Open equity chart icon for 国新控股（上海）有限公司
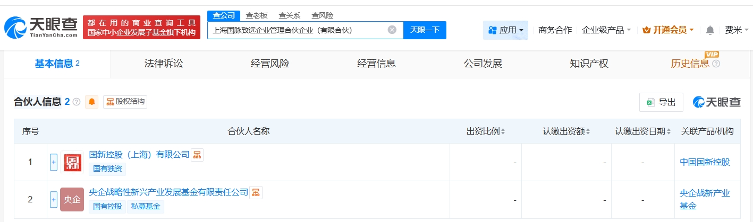Viewport: 753px width, 222px height. point(197,155)
